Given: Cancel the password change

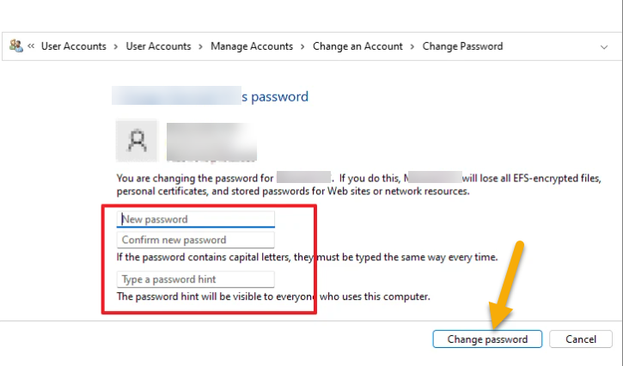Looking at the screenshot, I should coord(580,339).
